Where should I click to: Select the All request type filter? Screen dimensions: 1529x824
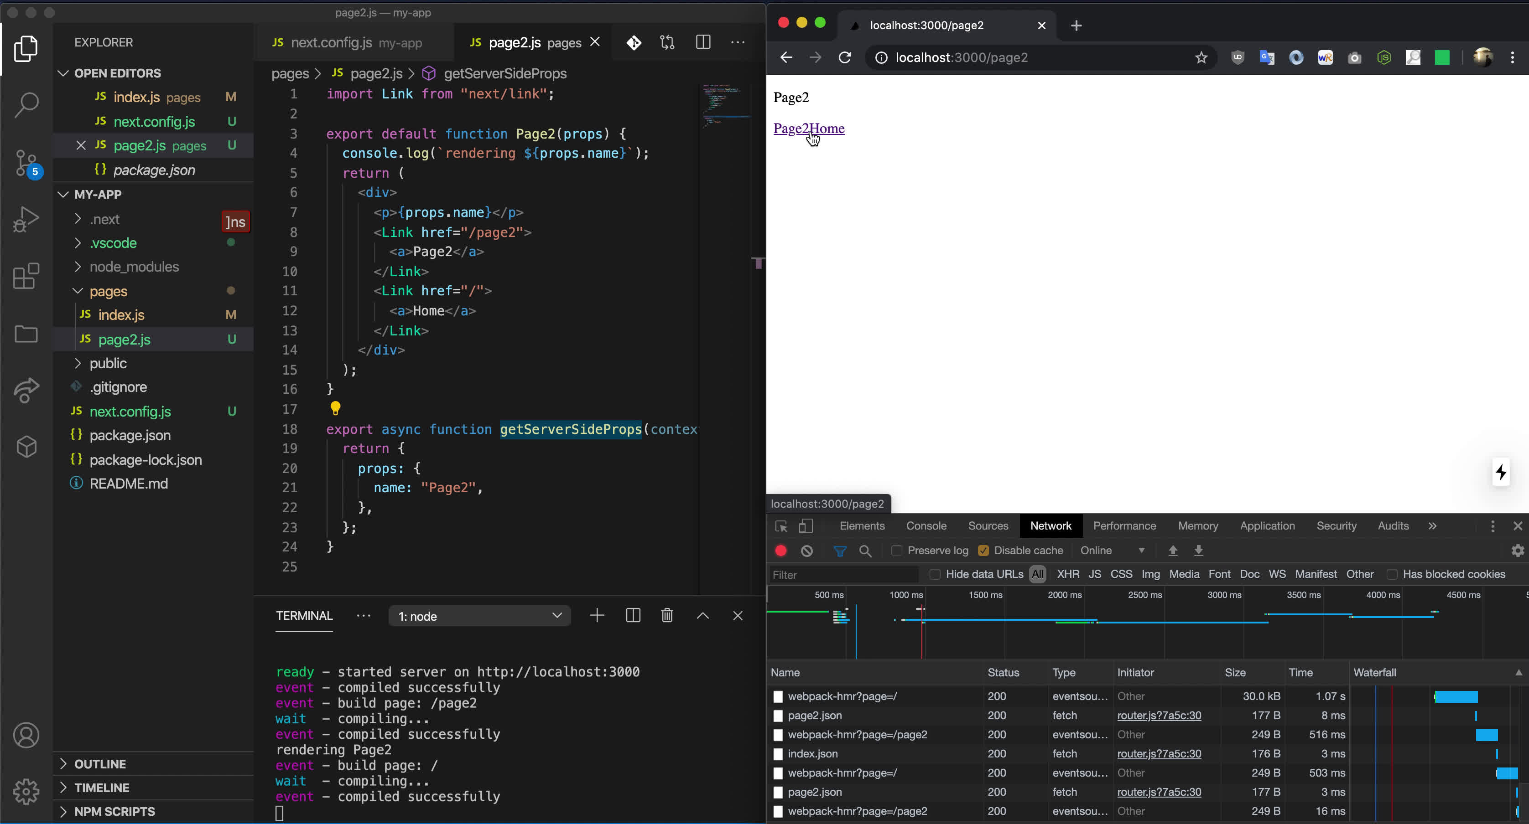click(x=1038, y=574)
